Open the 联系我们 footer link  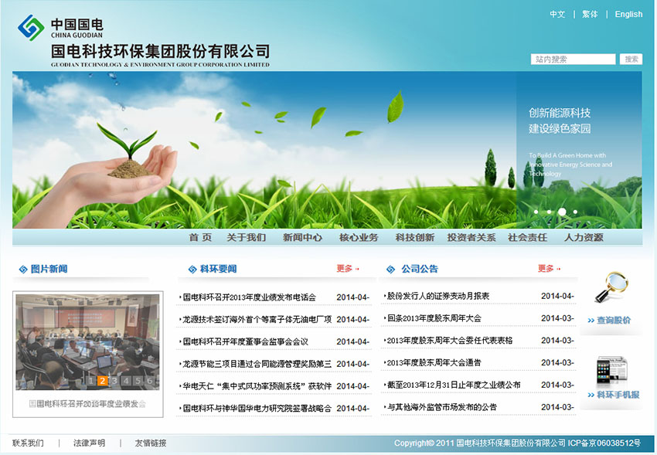click(28, 443)
